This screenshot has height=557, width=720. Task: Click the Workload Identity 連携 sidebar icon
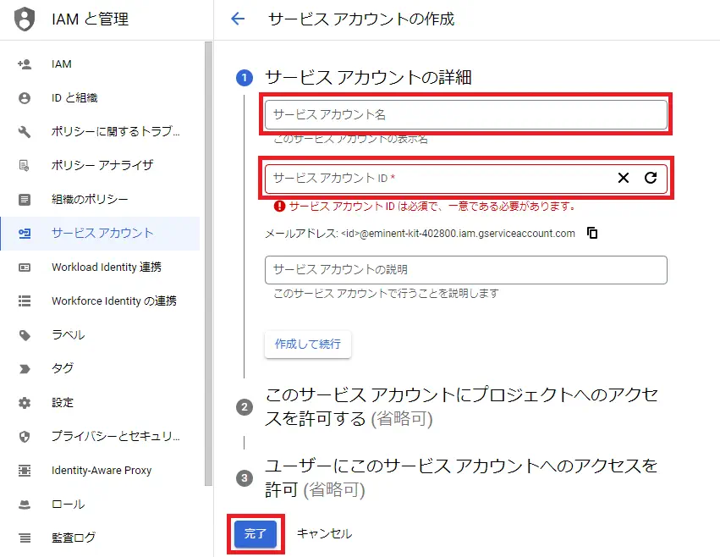coord(25,267)
